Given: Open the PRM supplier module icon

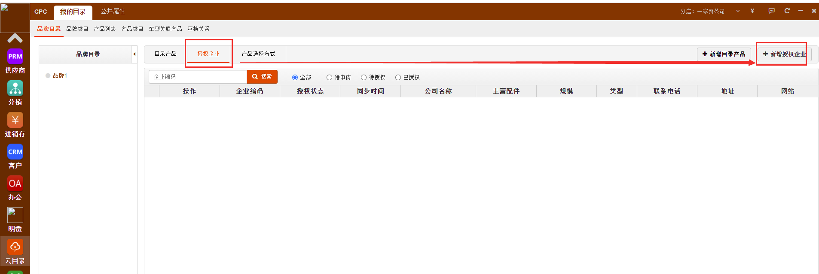Looking at the screenshot, I should (15, 57).
